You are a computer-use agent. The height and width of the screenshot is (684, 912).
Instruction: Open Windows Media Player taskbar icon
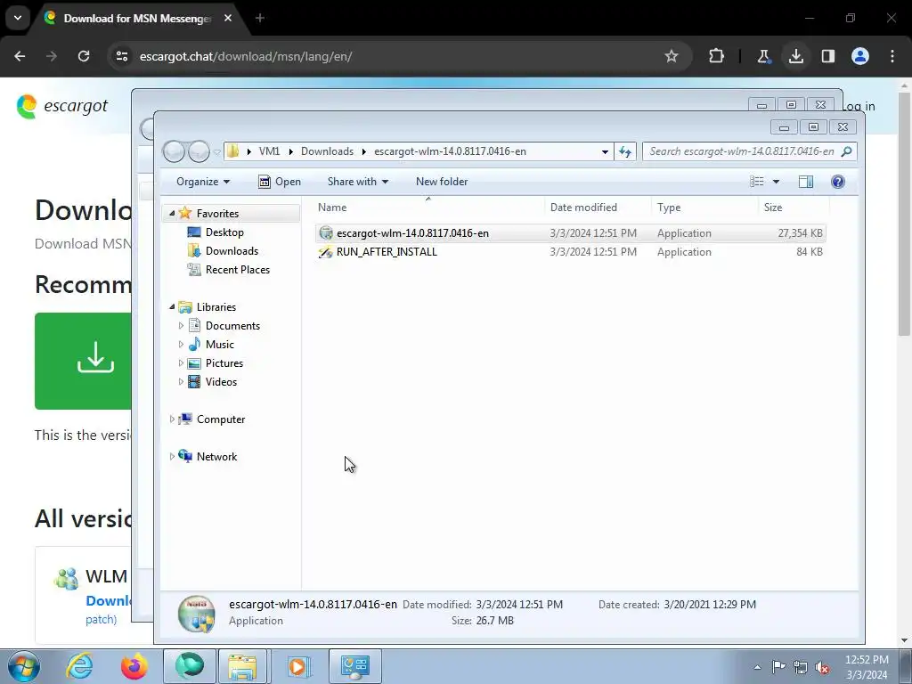point(298,666)
